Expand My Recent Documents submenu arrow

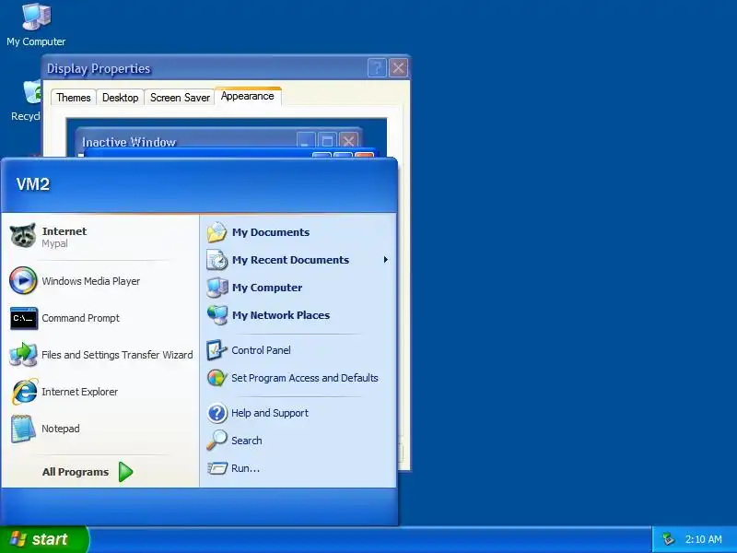point(385,260)
